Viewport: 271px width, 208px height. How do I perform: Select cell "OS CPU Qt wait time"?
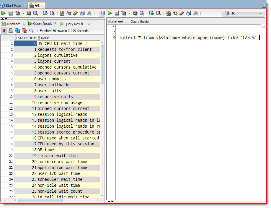(x=68, y=43)
